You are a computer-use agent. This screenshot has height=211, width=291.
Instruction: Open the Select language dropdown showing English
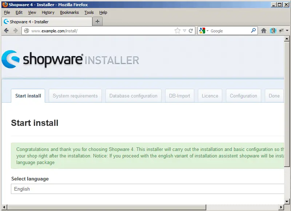click(148, 189)
